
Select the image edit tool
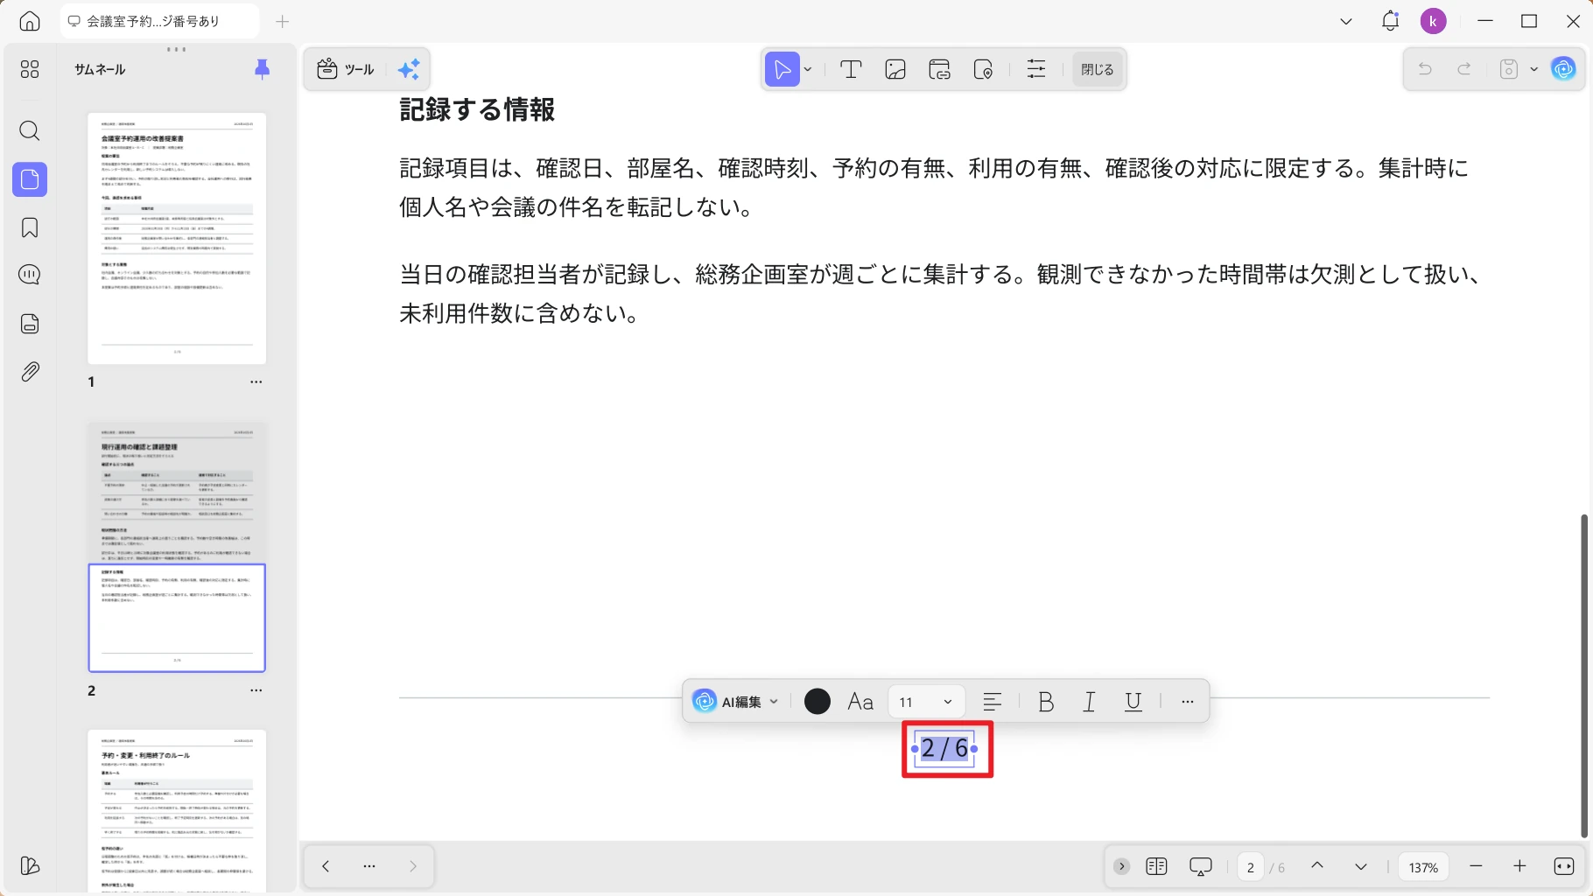pos(895,69)
